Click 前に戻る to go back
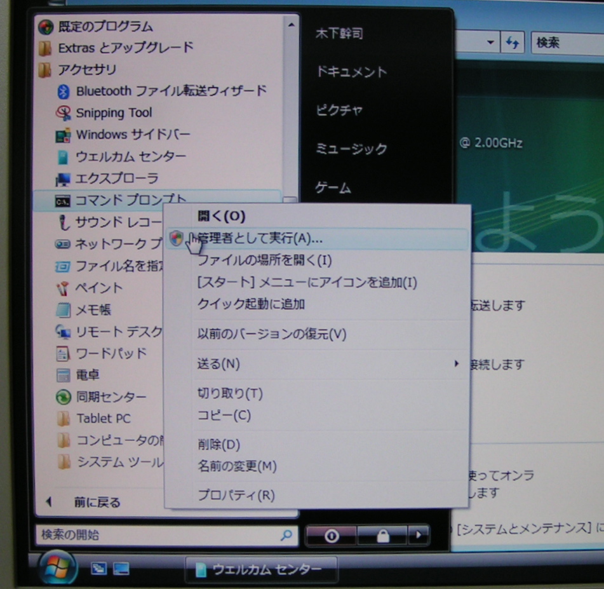This screenshot has width=604, height=589. point(97,502)
